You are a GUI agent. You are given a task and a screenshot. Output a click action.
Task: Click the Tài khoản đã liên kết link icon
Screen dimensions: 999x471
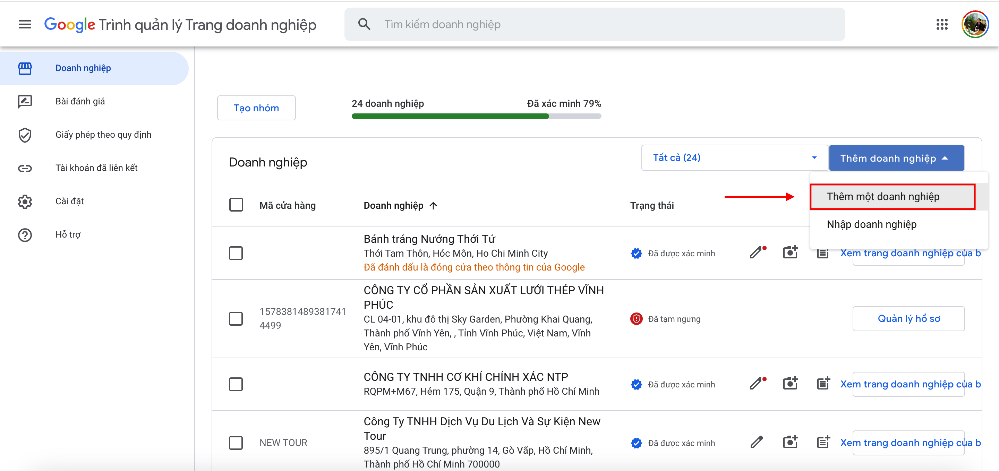pyautogui.click(x=25, y=168)
